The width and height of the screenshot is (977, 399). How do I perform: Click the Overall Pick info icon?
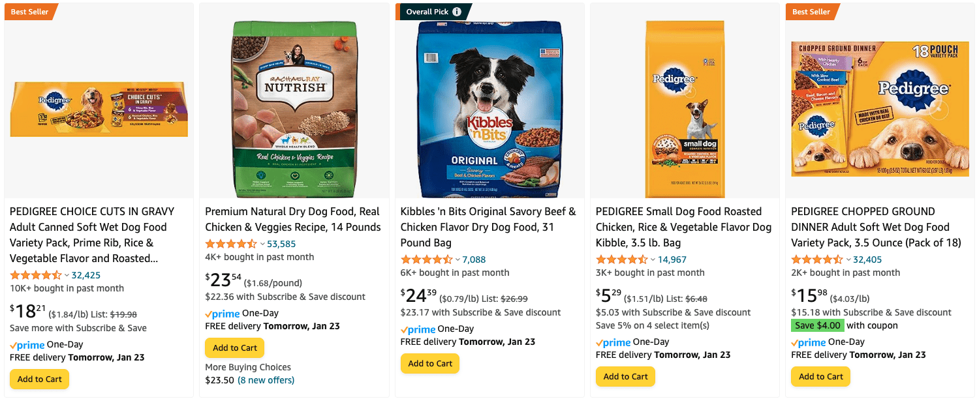(x=457, y=12)
